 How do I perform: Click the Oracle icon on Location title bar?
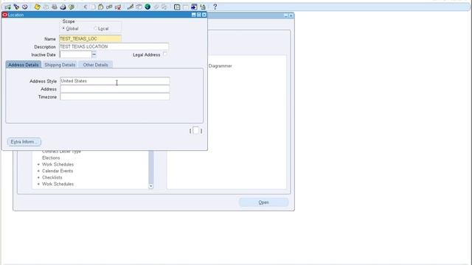5,15
